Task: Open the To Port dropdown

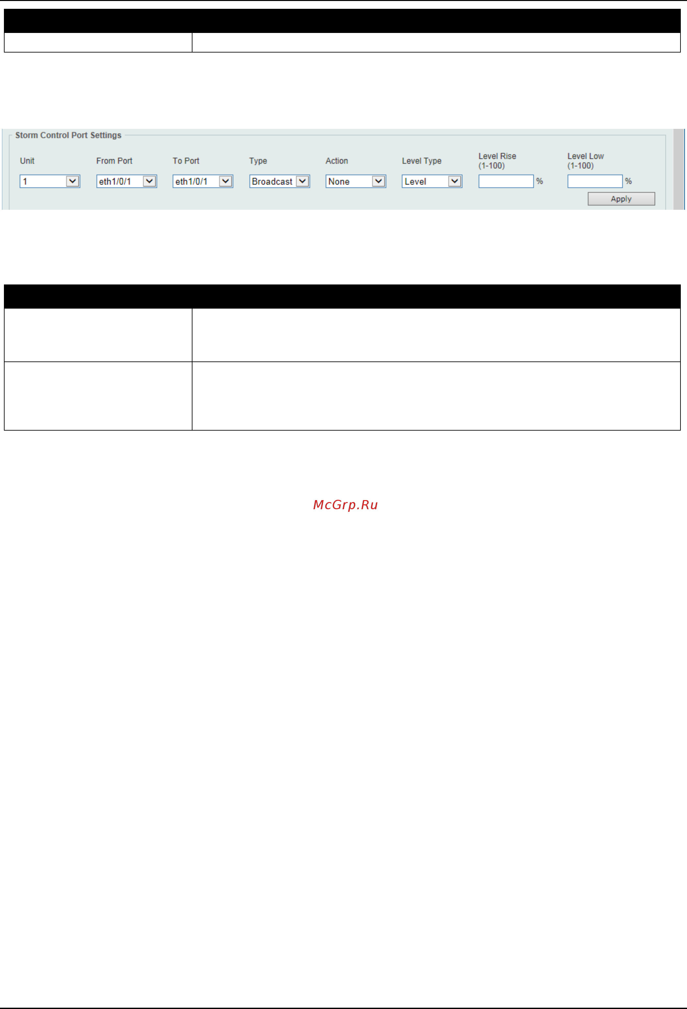Action: [x=203, y=181]
